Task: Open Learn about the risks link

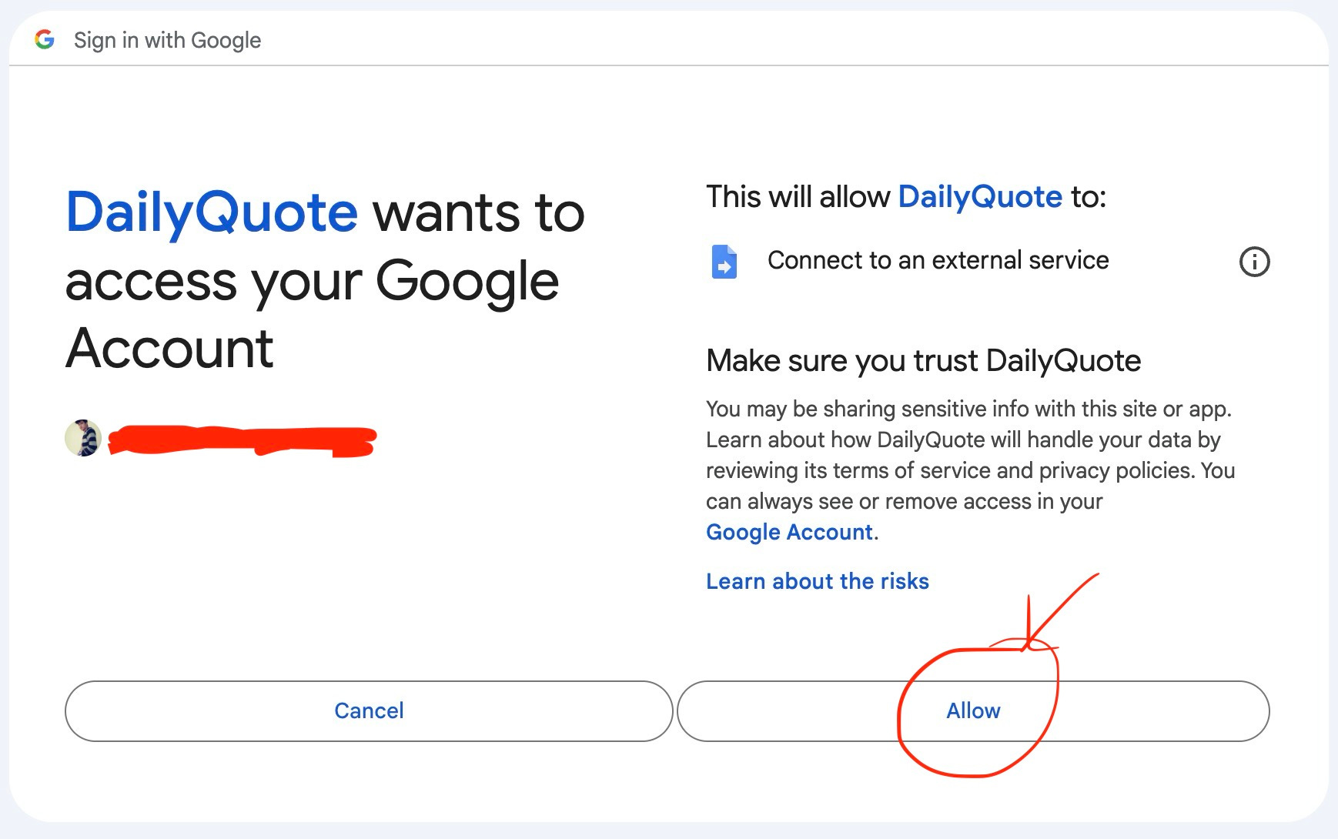Action: pyautogui.click(x=818, y=581)
